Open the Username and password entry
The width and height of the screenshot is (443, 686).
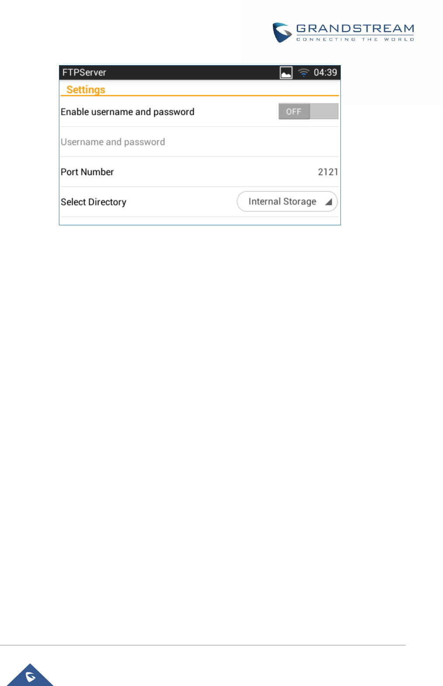(x=199, y=142)
